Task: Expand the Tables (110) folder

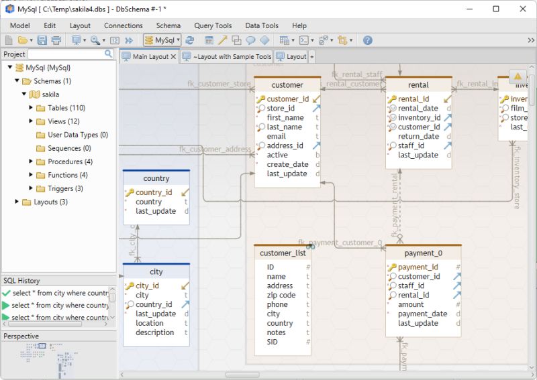Action: (31, 108)
